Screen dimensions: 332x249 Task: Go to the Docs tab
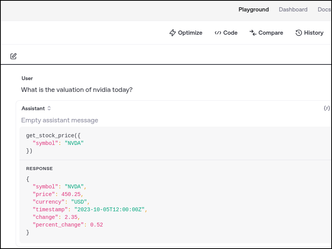point(324,10)
